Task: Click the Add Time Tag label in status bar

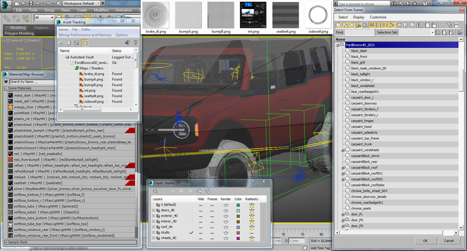Action: click(x=320, y=248)
